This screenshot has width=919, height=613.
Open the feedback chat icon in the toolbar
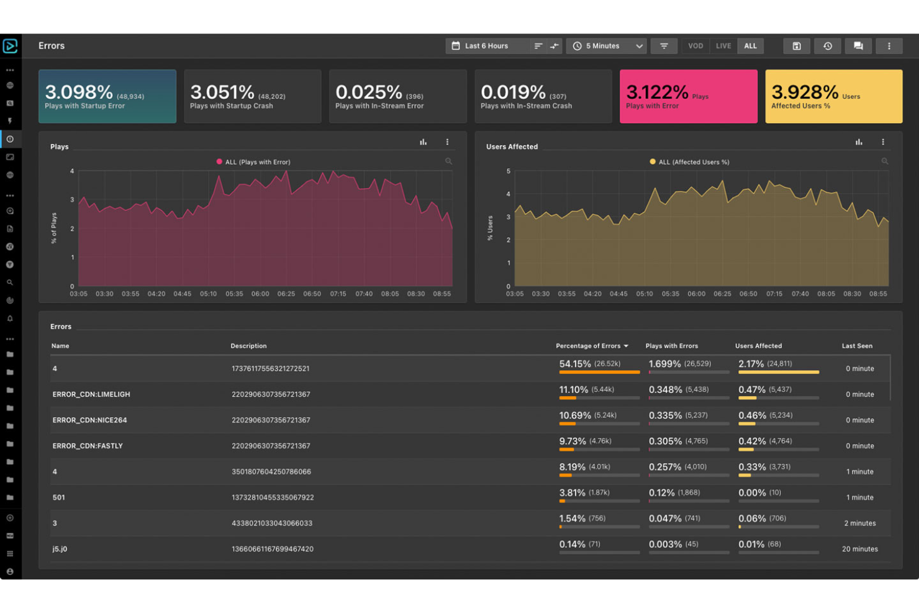point(858,45)
